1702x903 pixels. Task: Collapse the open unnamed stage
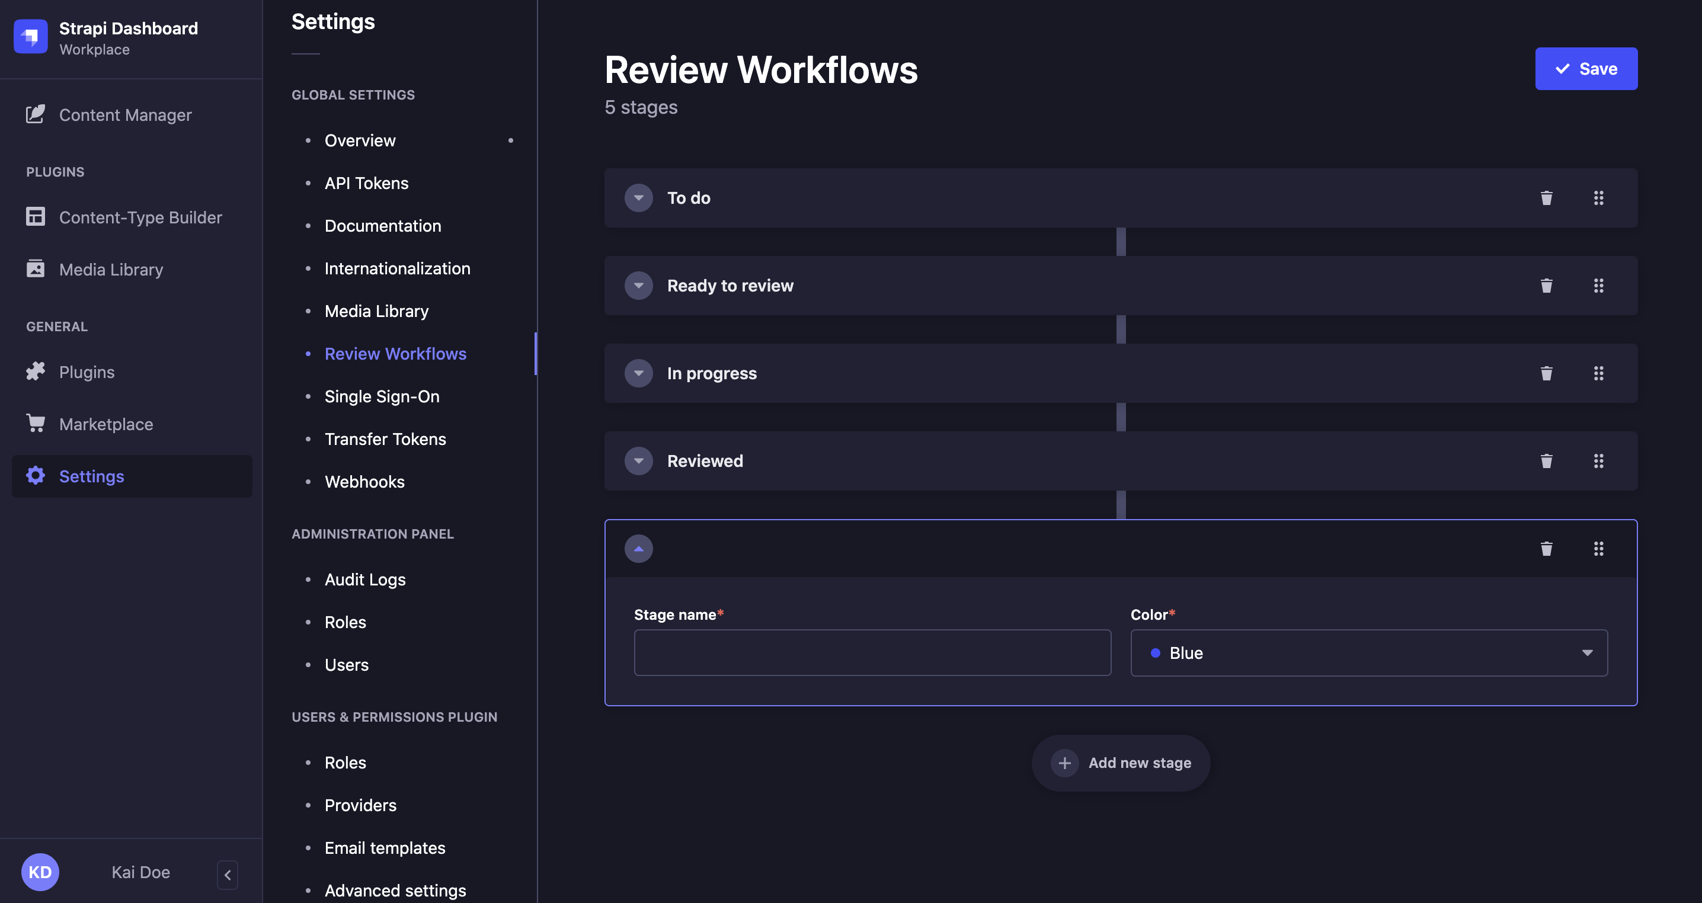(x=638, y=548)
